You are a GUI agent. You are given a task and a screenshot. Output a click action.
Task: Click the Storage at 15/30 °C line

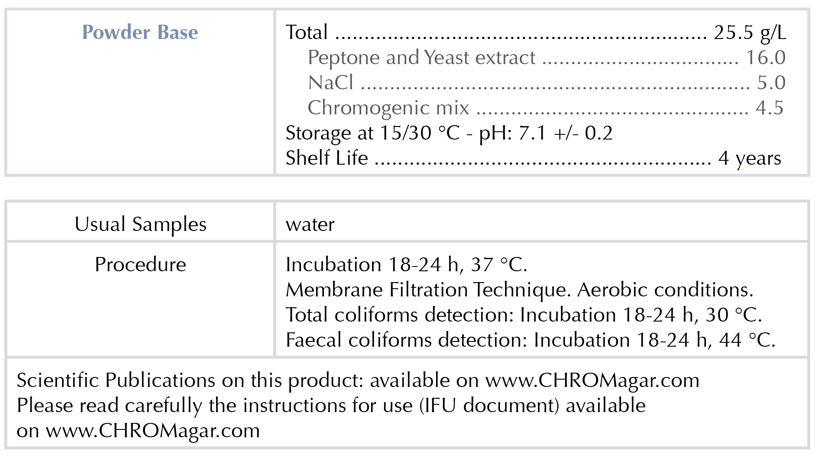(x=449, y=133)
